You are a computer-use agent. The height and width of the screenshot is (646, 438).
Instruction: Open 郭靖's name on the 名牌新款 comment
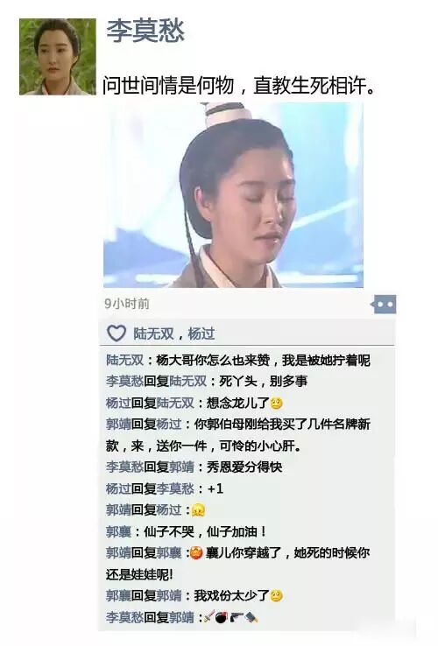coord(118,424)
